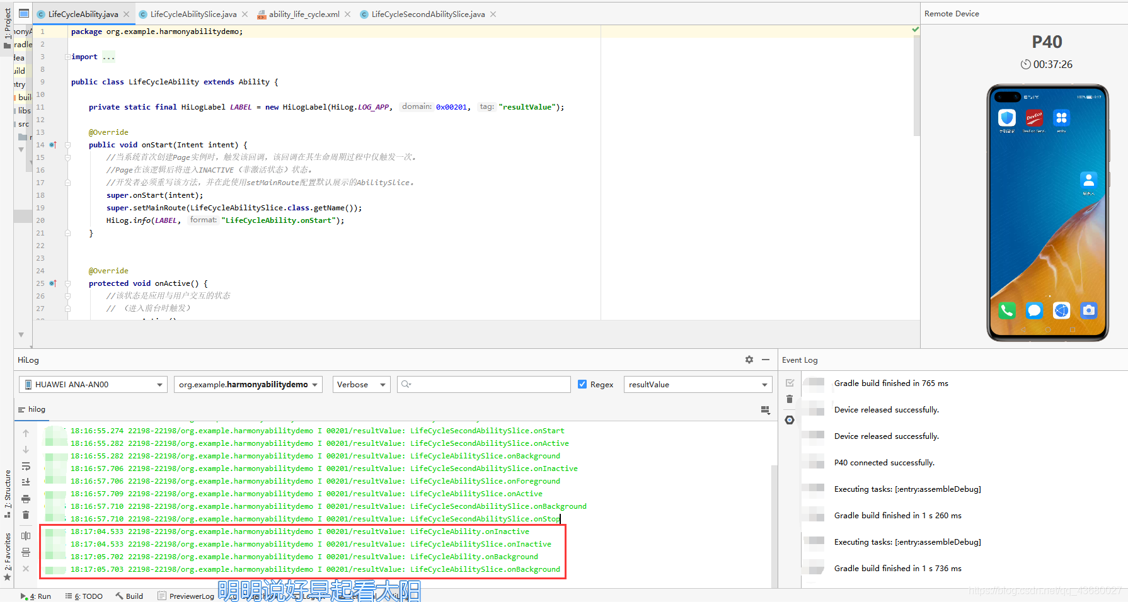Click the print icon in HiLog
1128x602 pixels.
coord(26,499)
